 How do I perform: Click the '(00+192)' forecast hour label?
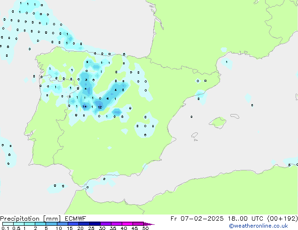(282, 219)
